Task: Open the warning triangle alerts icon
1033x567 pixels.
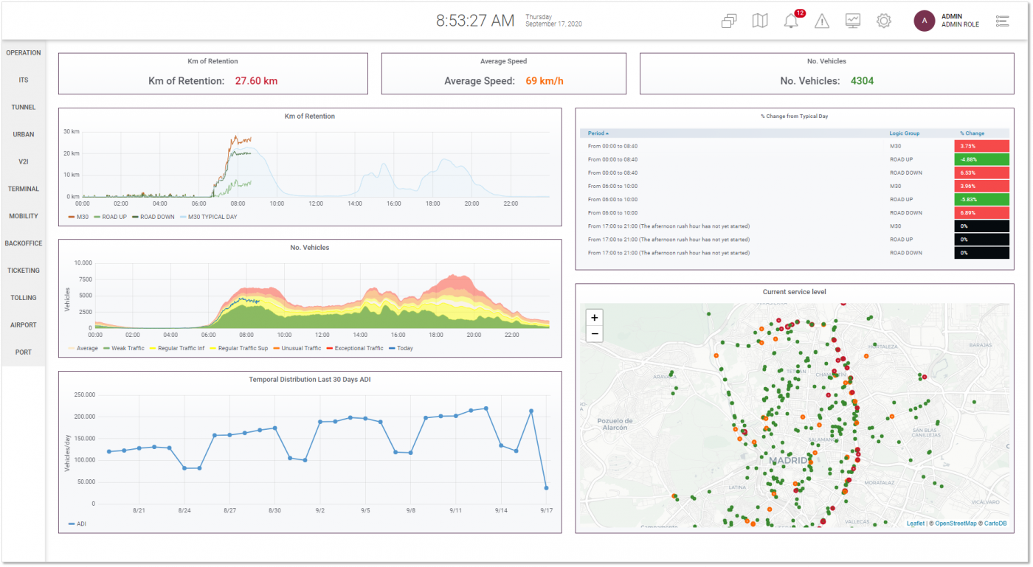Action: point(822,21)
